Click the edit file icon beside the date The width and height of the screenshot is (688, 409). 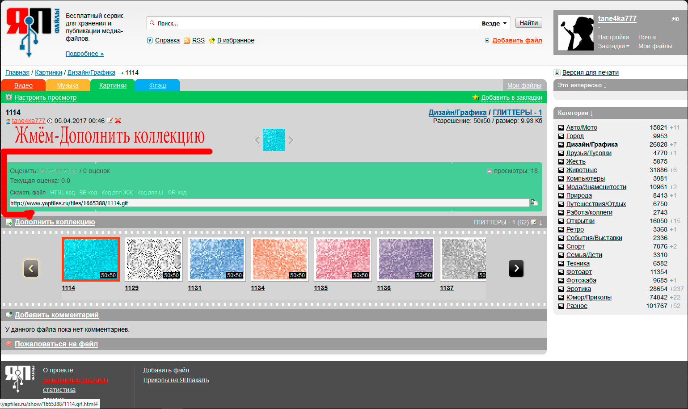pyautogui.click(x=110, y=121)
